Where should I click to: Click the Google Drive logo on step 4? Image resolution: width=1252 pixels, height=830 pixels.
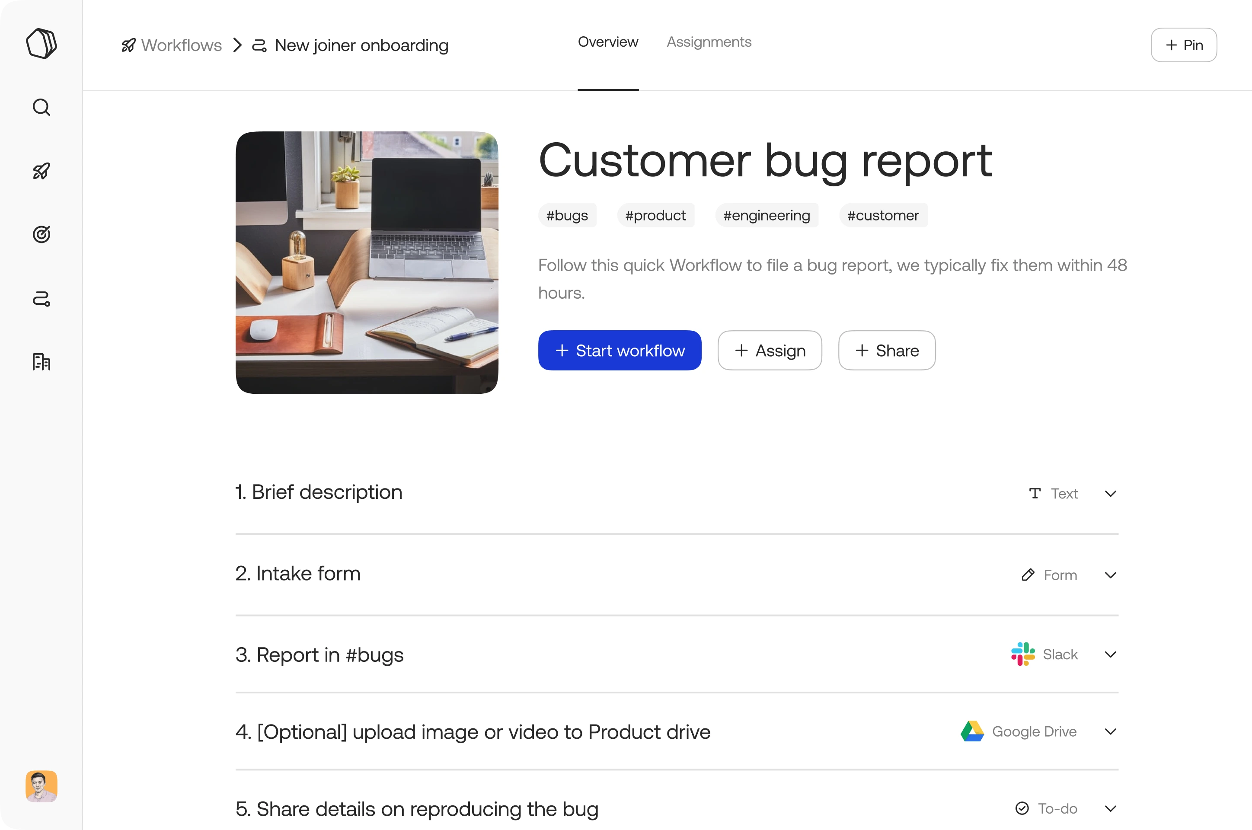click(972, 731)
